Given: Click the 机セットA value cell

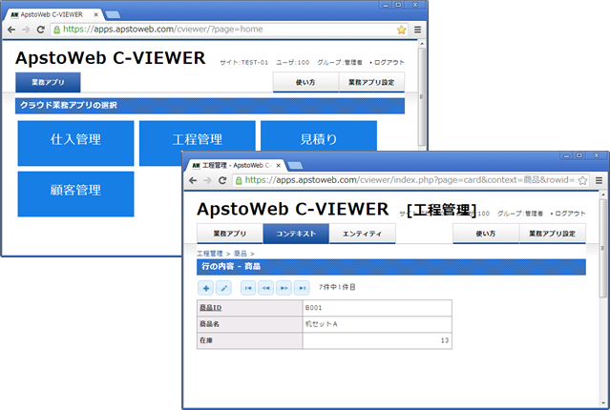Looking at the screenshot, I should coord(377,324).
